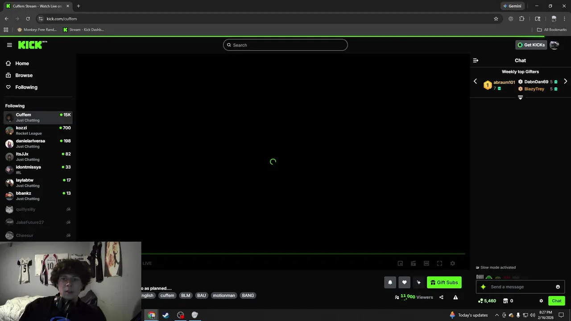Open abraum101 gifter profile

tap(504, 82)
